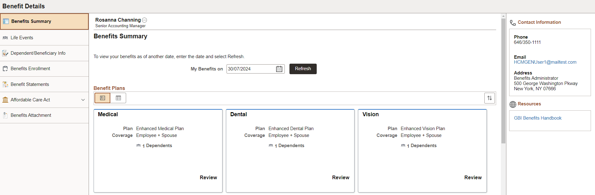The height and width of the screenshot is (195, 595).
Task: Click the Contact Information phone icon
Action: 513,23
